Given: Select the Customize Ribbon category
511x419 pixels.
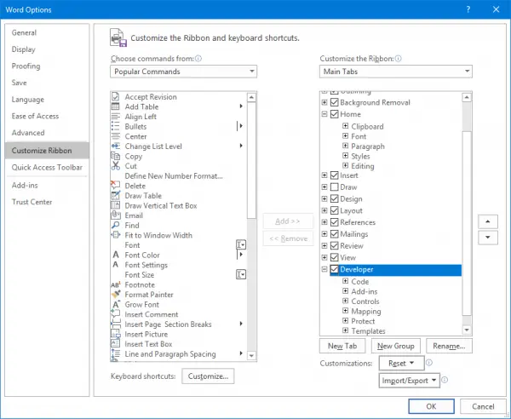Looking at the screenshot, I should [47, 150].
